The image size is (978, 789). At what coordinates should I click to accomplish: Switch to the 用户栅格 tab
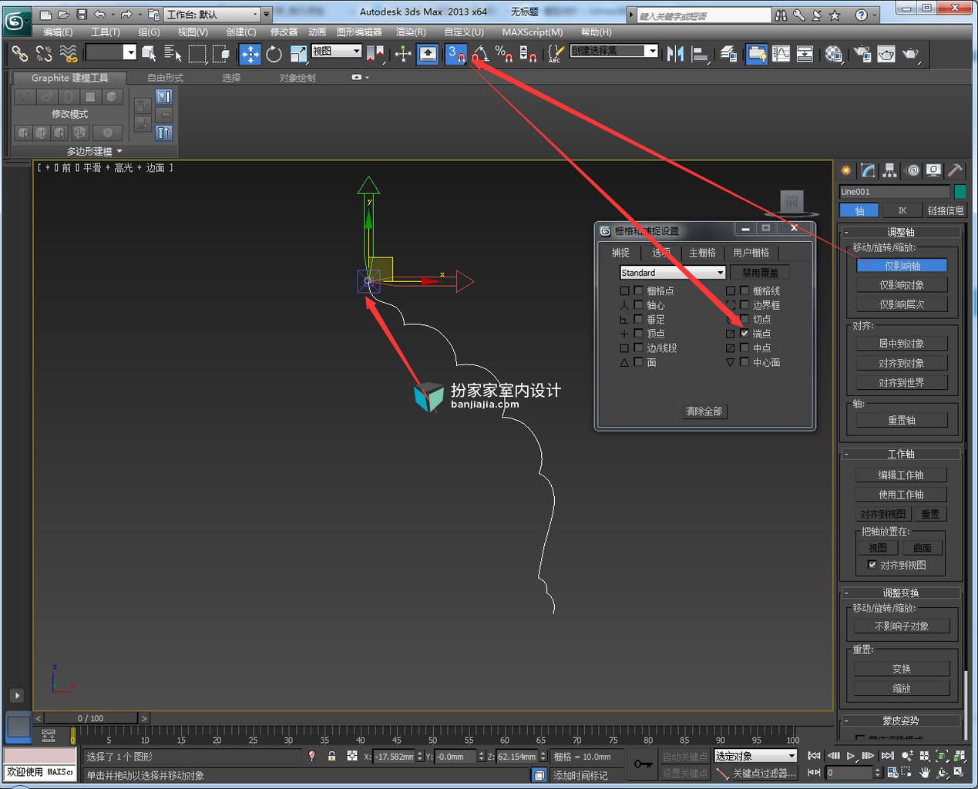(x=751, y=253)
